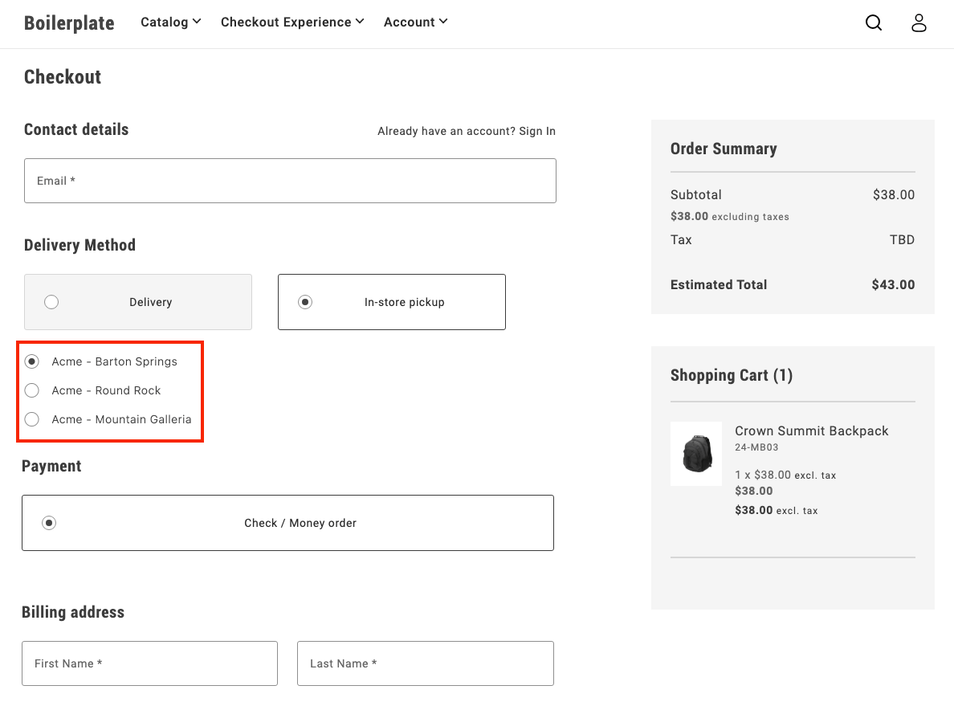954x702 pixels.
Task: Expand the Catalog menu
Action: tap(170, 22)
